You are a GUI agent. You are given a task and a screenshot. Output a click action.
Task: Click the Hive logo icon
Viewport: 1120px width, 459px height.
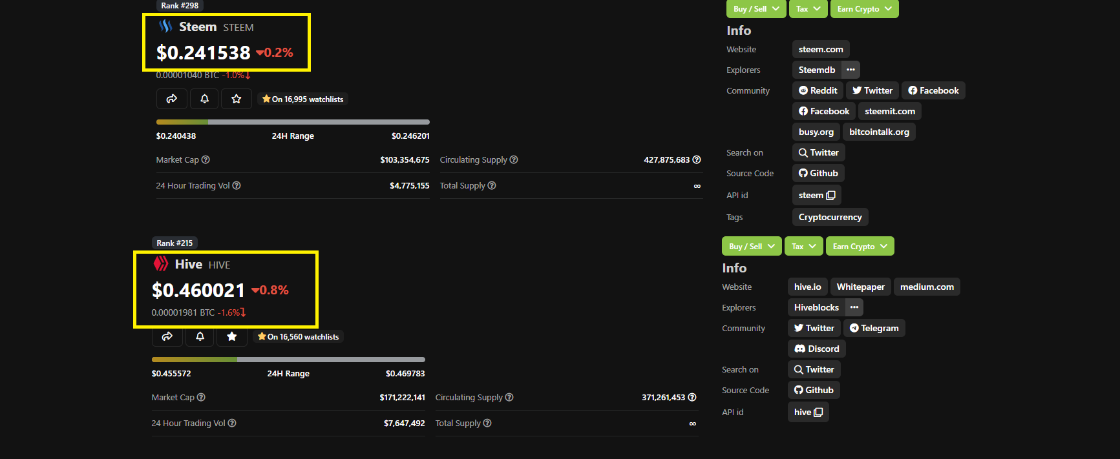(161, 264)
